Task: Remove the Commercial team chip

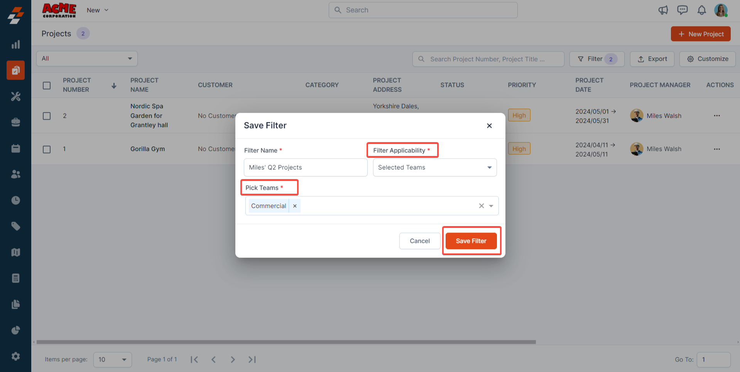Action: click(295, 206)
